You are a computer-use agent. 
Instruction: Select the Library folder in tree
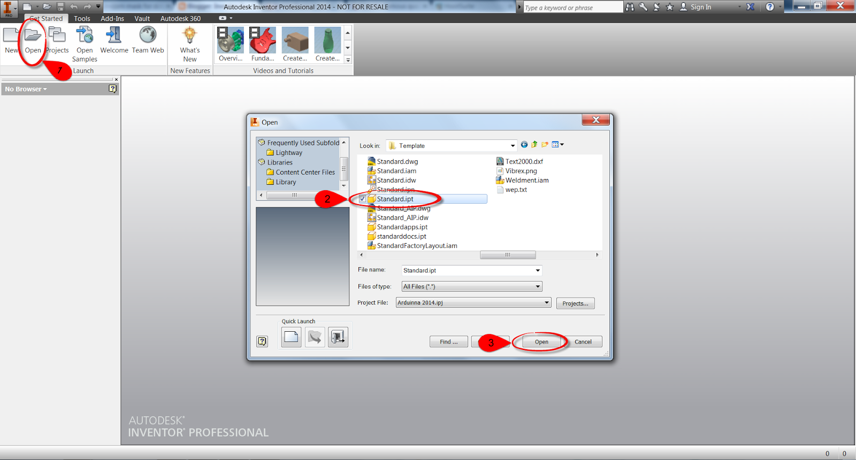point(281,182)
